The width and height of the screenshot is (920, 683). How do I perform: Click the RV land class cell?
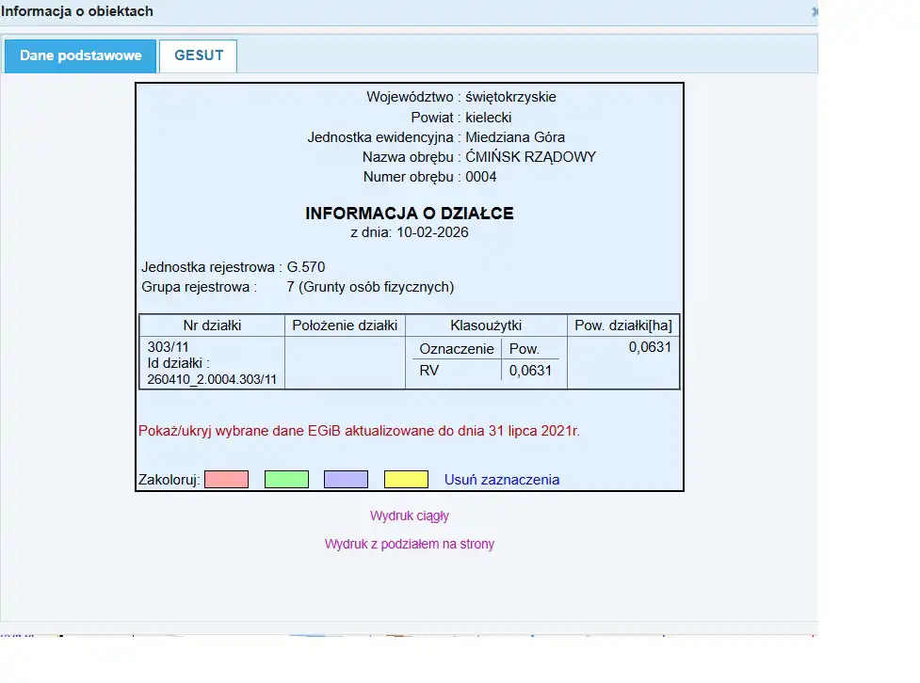[x=429, y=371]
